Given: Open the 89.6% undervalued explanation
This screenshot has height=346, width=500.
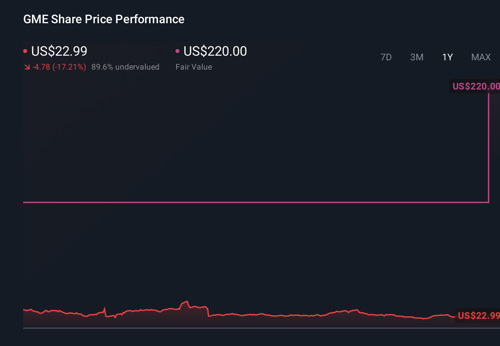Looking at the screenshot, I should [125, 67].
